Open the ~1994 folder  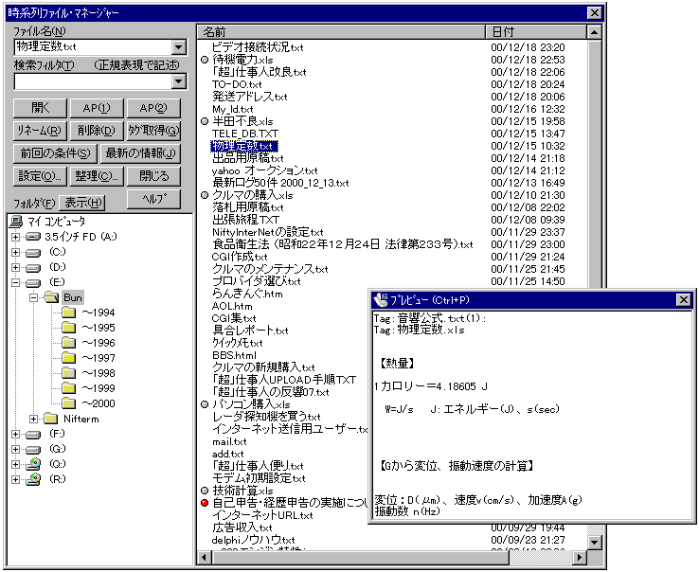point(68,313)
